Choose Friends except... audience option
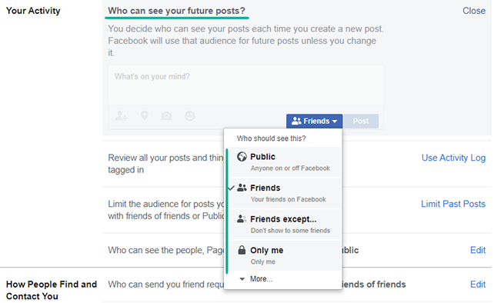The image size is (494, 303). [285, 225]
